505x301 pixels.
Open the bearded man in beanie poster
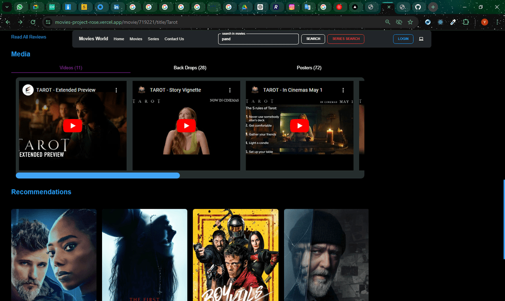pos(326,255)
